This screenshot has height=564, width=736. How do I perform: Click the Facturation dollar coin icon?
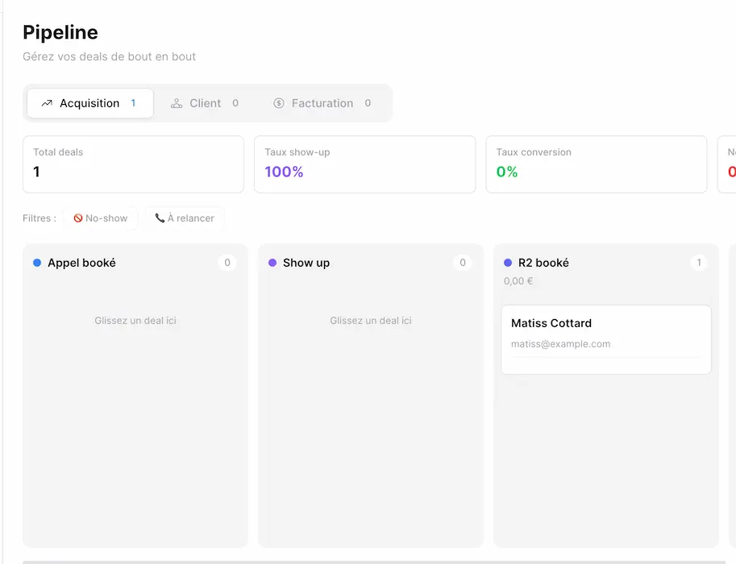point(279,103)
